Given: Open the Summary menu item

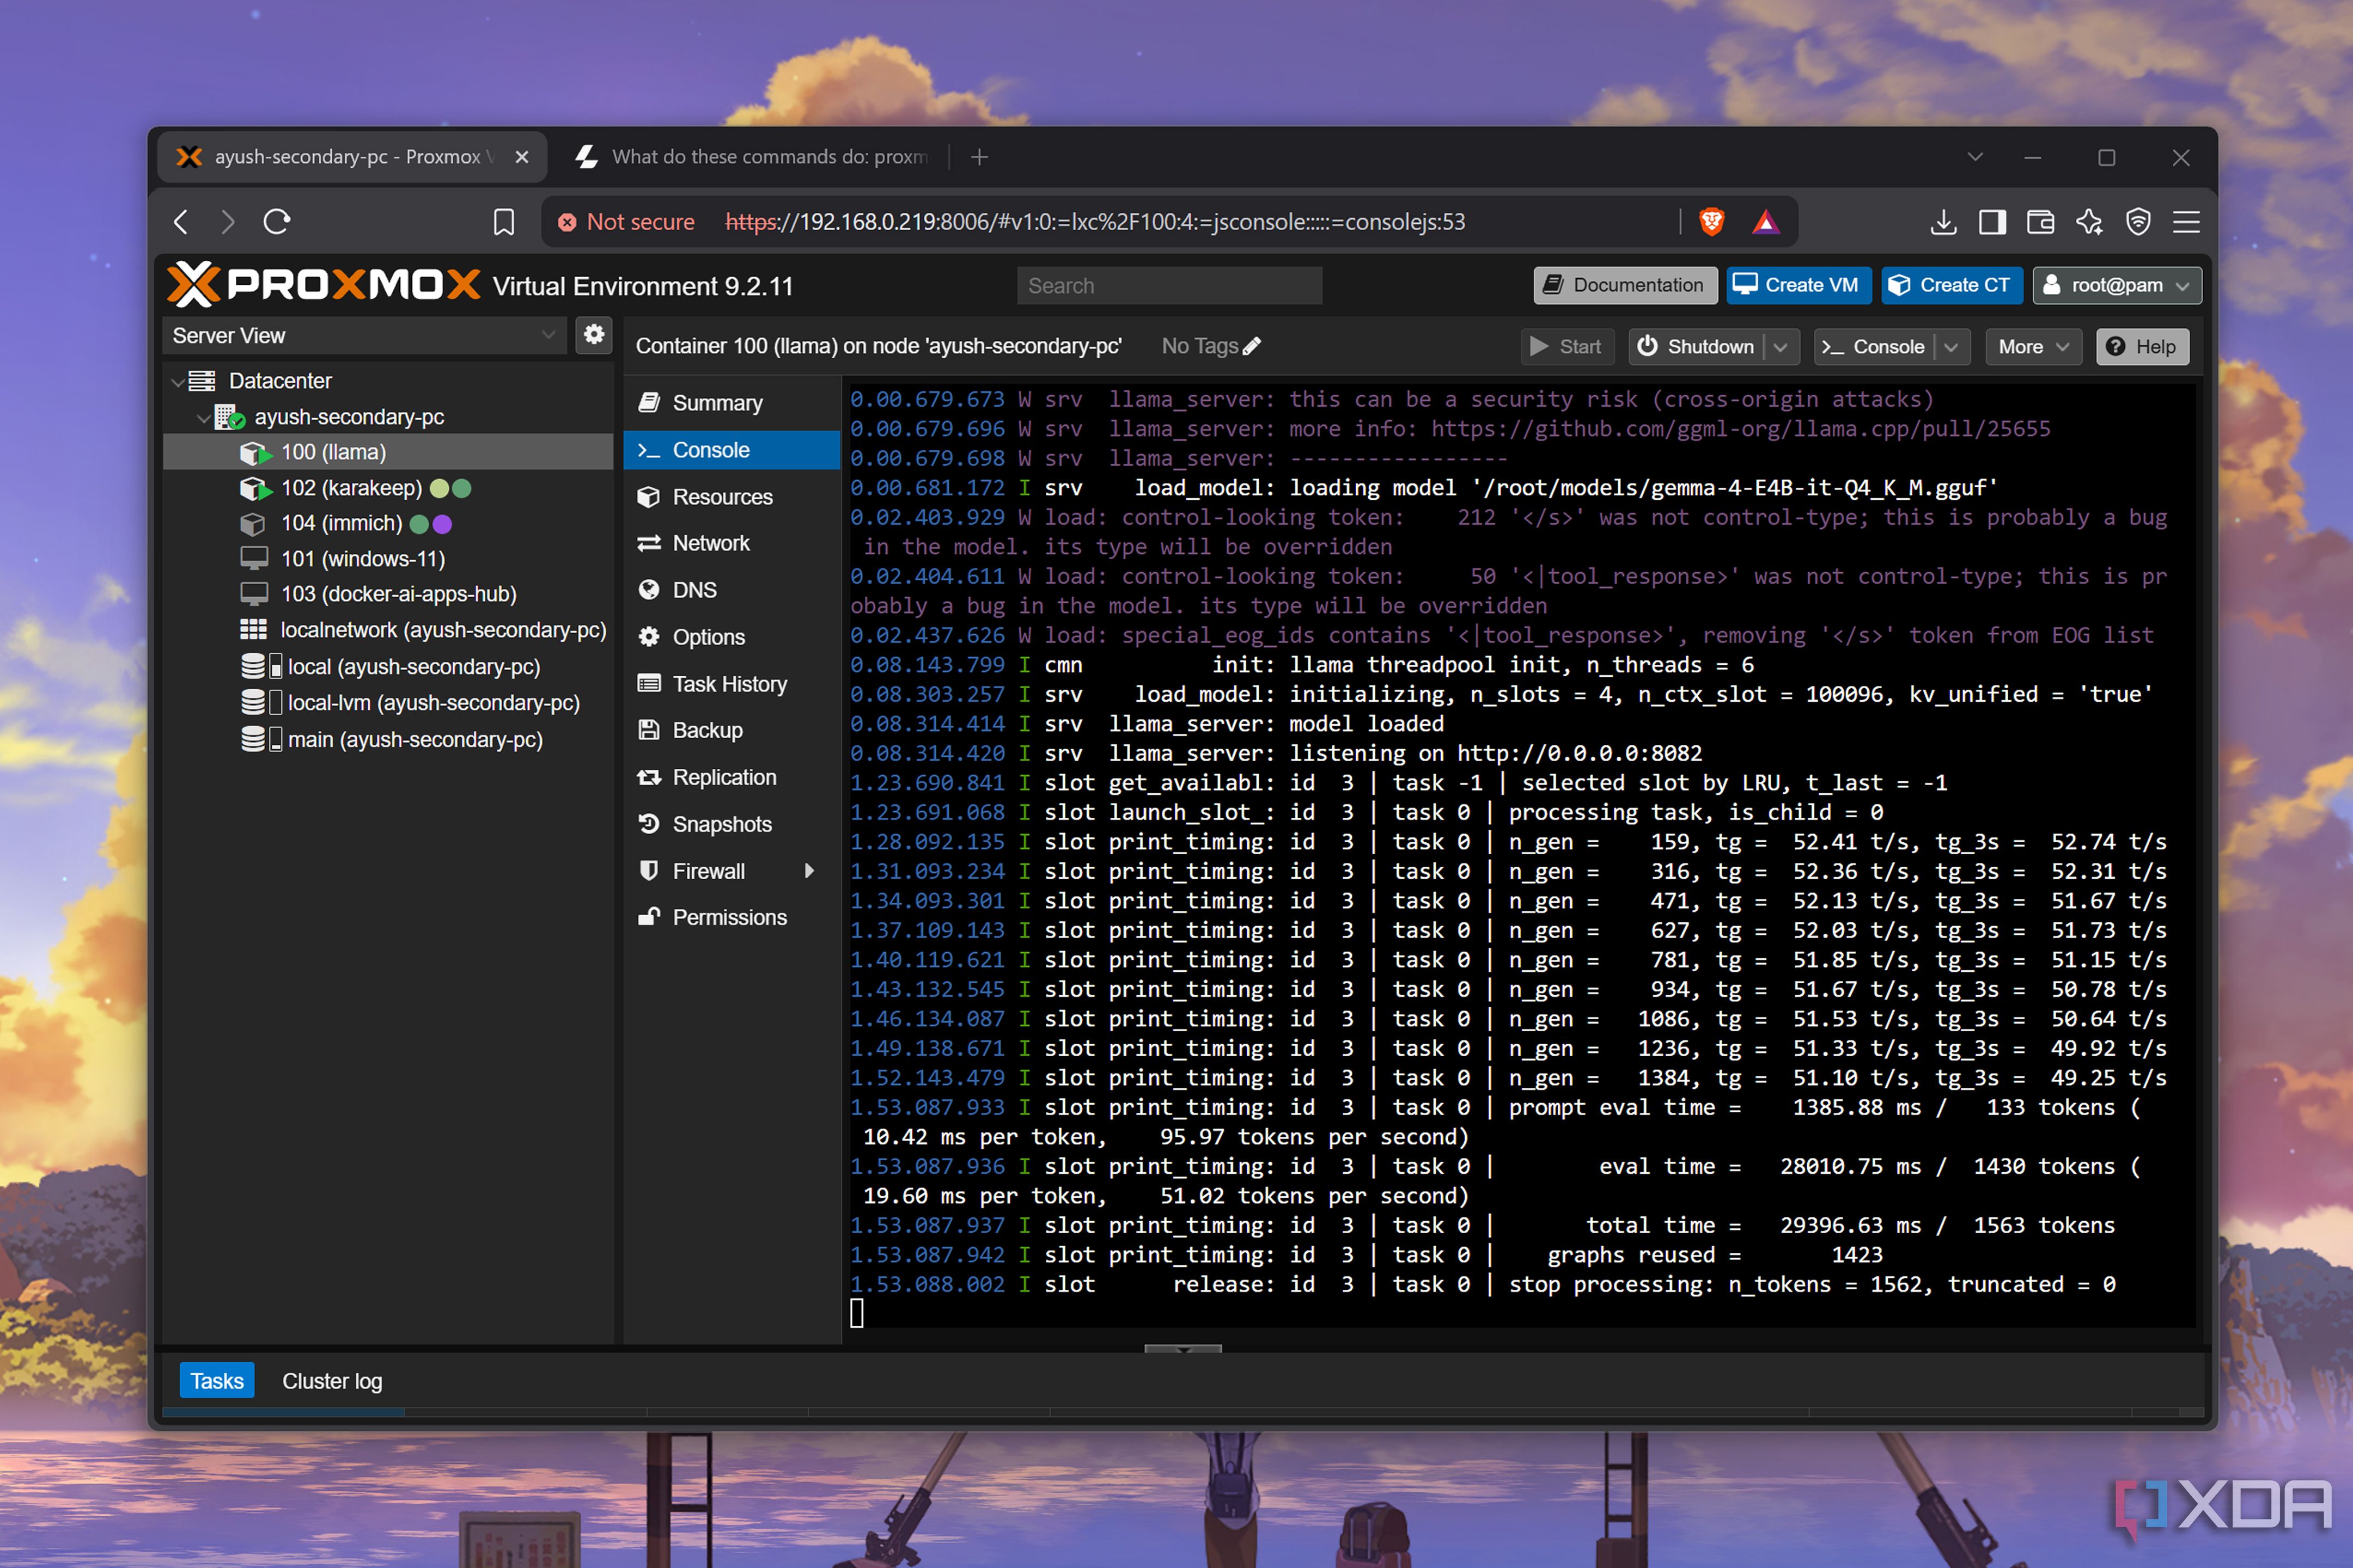Looking at the screenshot, I should point(731,403).
